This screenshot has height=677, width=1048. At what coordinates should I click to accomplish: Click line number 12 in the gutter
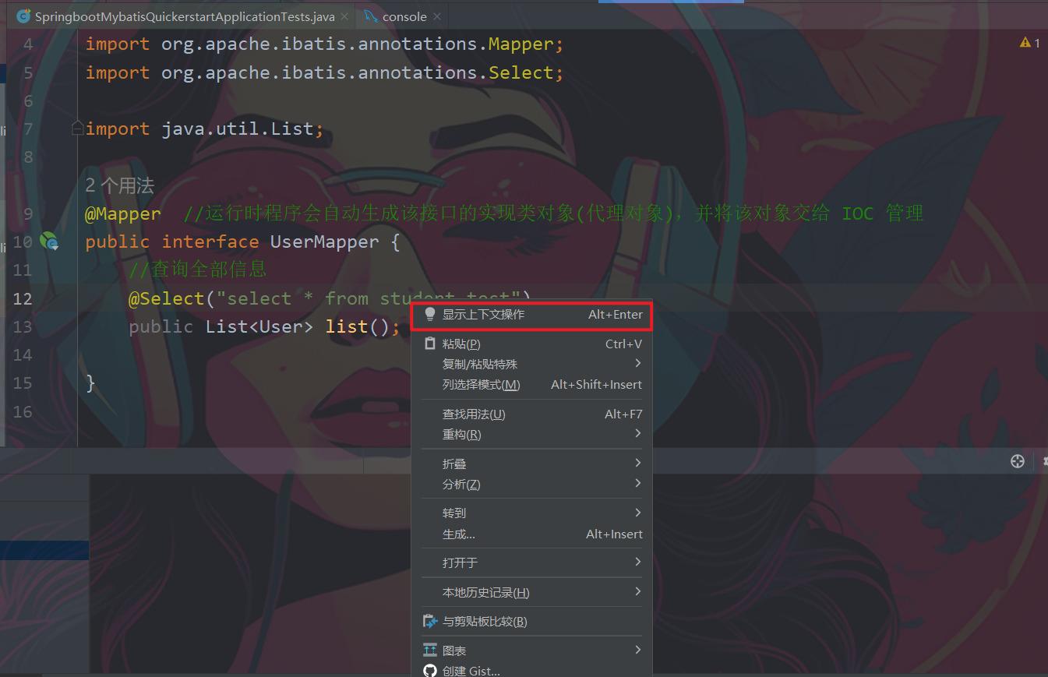point(23,298)
